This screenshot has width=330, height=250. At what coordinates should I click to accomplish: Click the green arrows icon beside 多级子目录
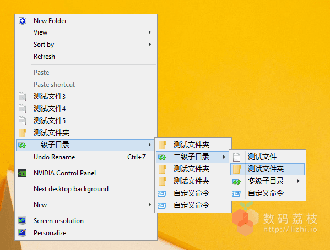[x=236, y=181]
